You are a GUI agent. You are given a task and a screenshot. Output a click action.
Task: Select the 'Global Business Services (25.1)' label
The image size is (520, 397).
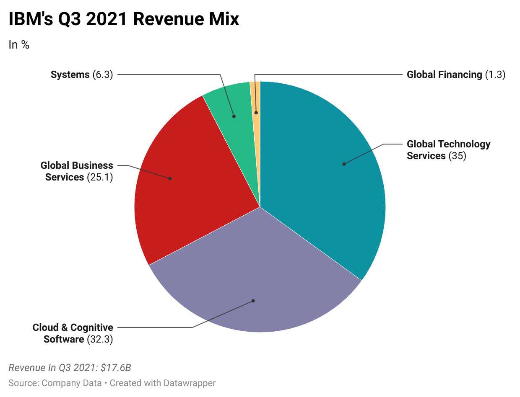(77, 171)
